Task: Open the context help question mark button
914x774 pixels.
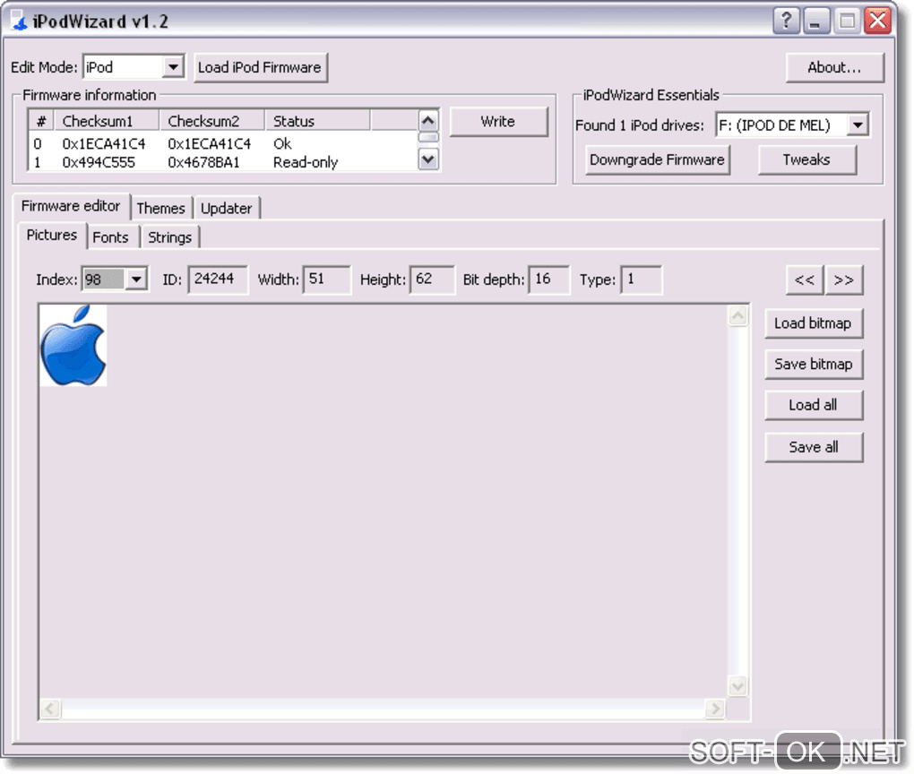Action: pyautogui.click(x=787, y=21)
